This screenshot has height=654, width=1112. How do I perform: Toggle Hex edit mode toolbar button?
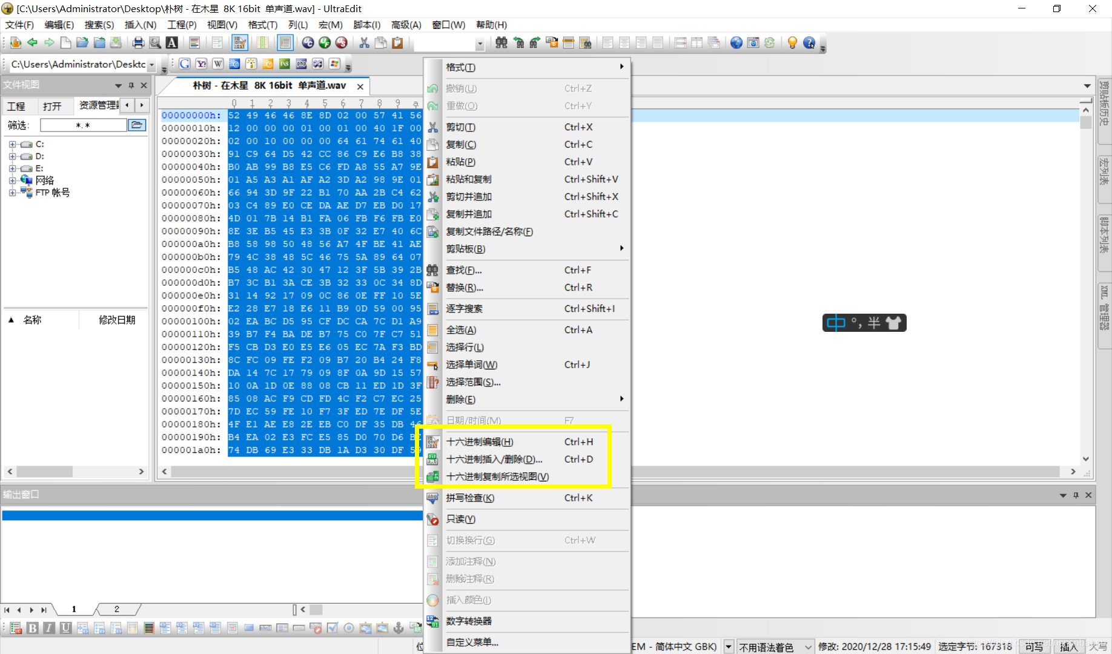click(x=240, y=42)
